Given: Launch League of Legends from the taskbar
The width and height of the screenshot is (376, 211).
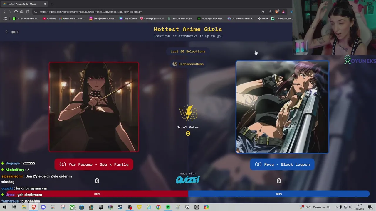Looking at the screenshot, I should coord(91,207).
